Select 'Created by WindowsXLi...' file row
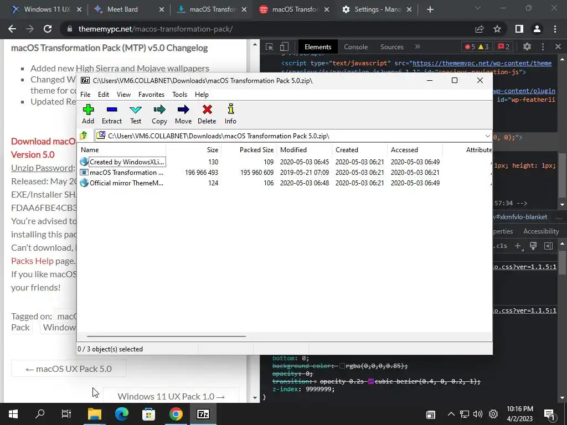Image resolution: width=567 pixels, height=425 pixels. click(x=285, y=162)
